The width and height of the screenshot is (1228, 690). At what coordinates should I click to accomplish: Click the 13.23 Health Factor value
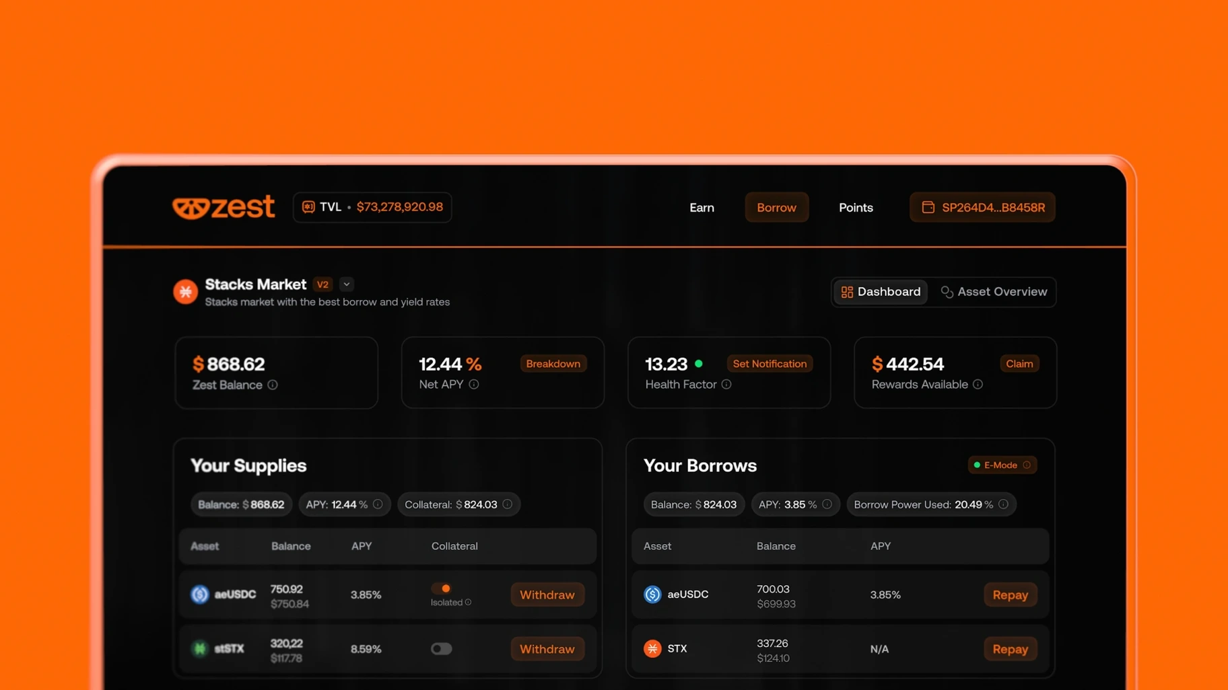tap(667, 364)
